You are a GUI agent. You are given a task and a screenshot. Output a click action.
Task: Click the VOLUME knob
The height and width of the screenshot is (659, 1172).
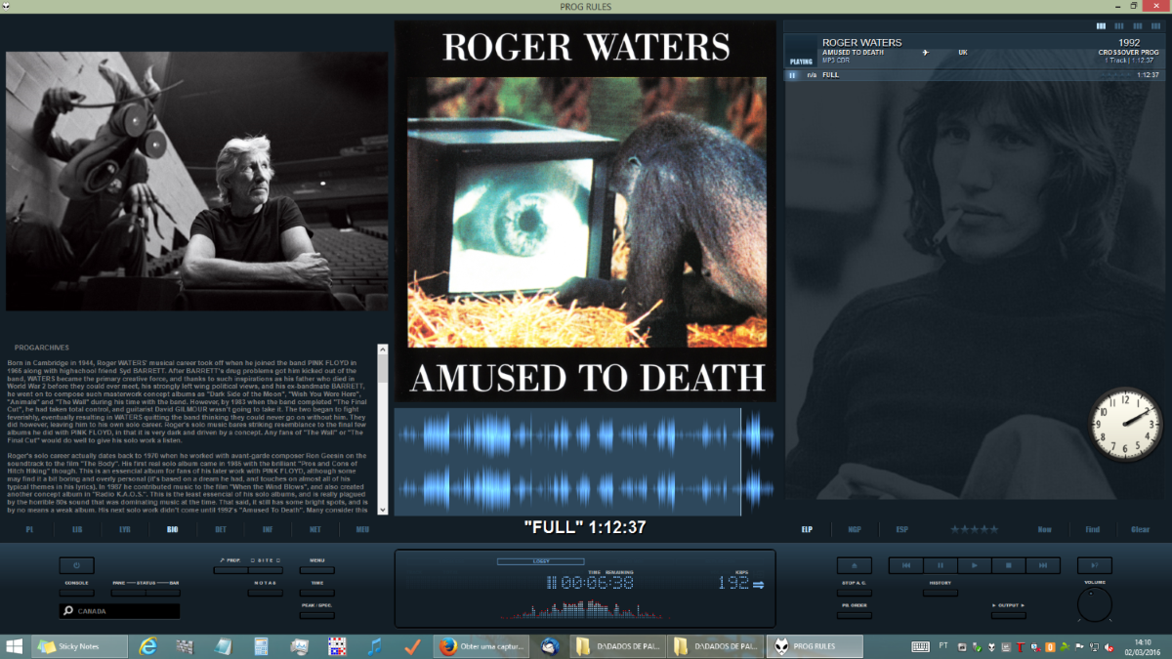[1094, 604]
